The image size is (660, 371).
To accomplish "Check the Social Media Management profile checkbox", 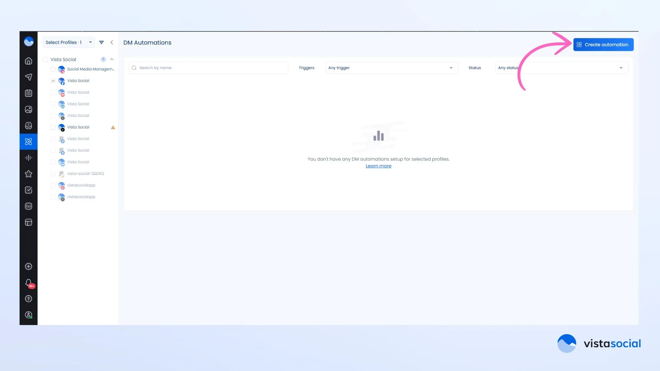I will click(53, 69).
